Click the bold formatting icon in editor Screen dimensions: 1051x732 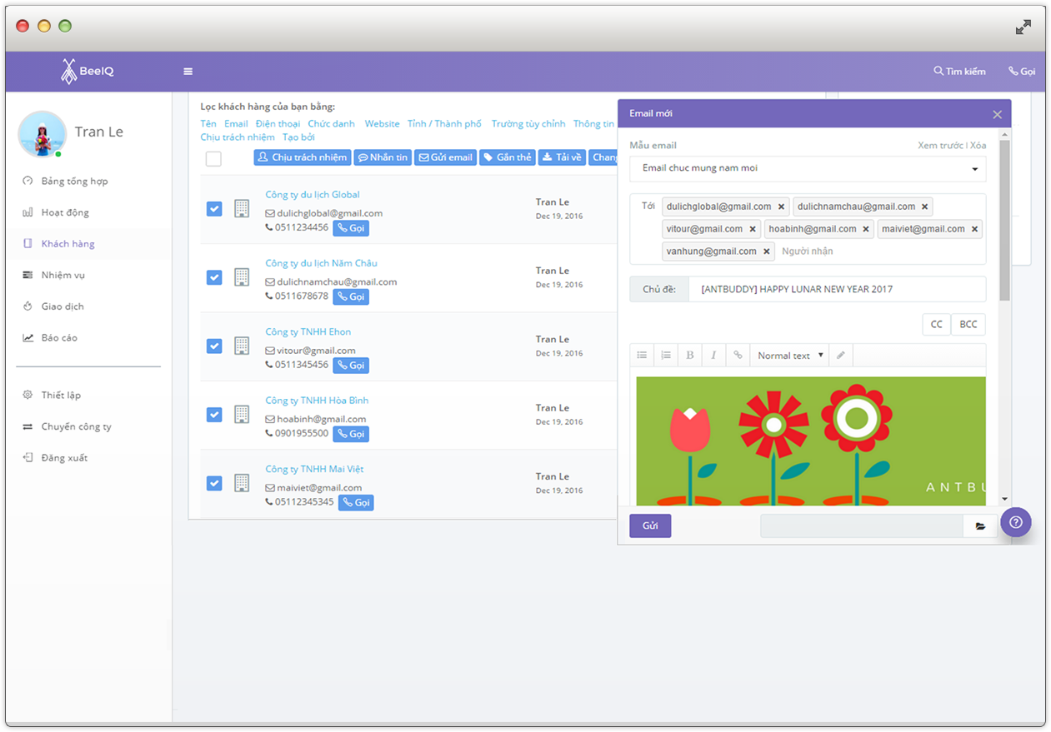coord(689,356)
